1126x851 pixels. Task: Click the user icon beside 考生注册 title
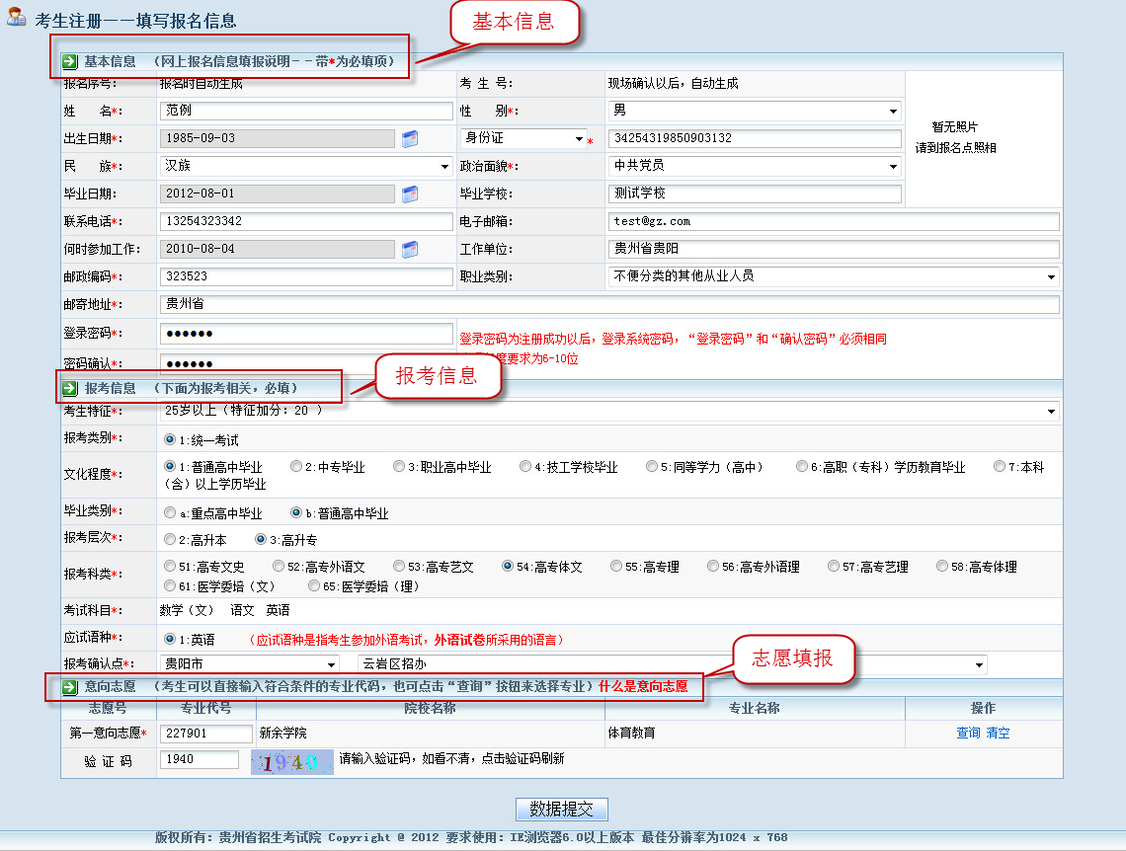(17, 20)
